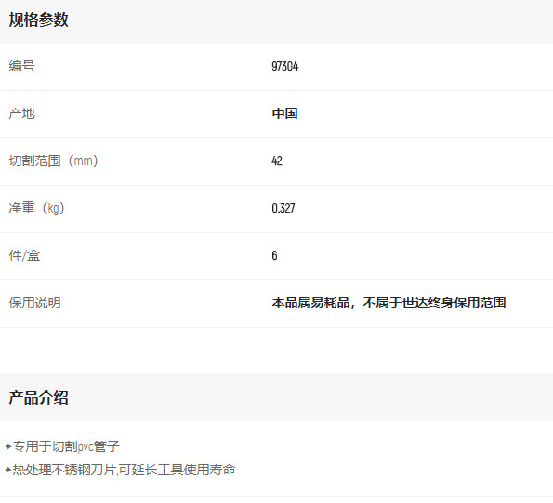Screen dimensions: 553x503
Task: Click the 保用说明 row label
Action: (35, 303)
